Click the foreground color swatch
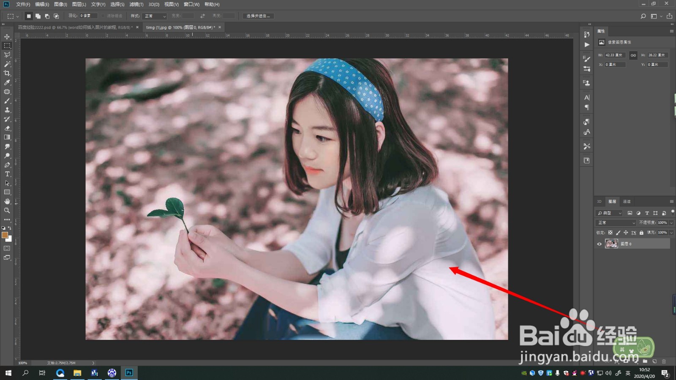This screenshot has height=380, width=676. (x=5, y=235)
